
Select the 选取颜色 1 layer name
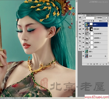click(97, 43)
